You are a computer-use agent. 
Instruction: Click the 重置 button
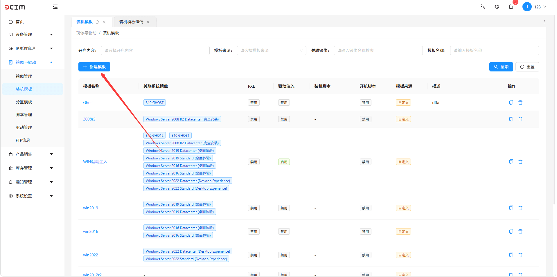[x=527, y=67]
